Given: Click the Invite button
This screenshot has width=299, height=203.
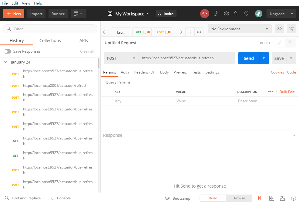Looking at the screenshot, I should pos(166,14).
